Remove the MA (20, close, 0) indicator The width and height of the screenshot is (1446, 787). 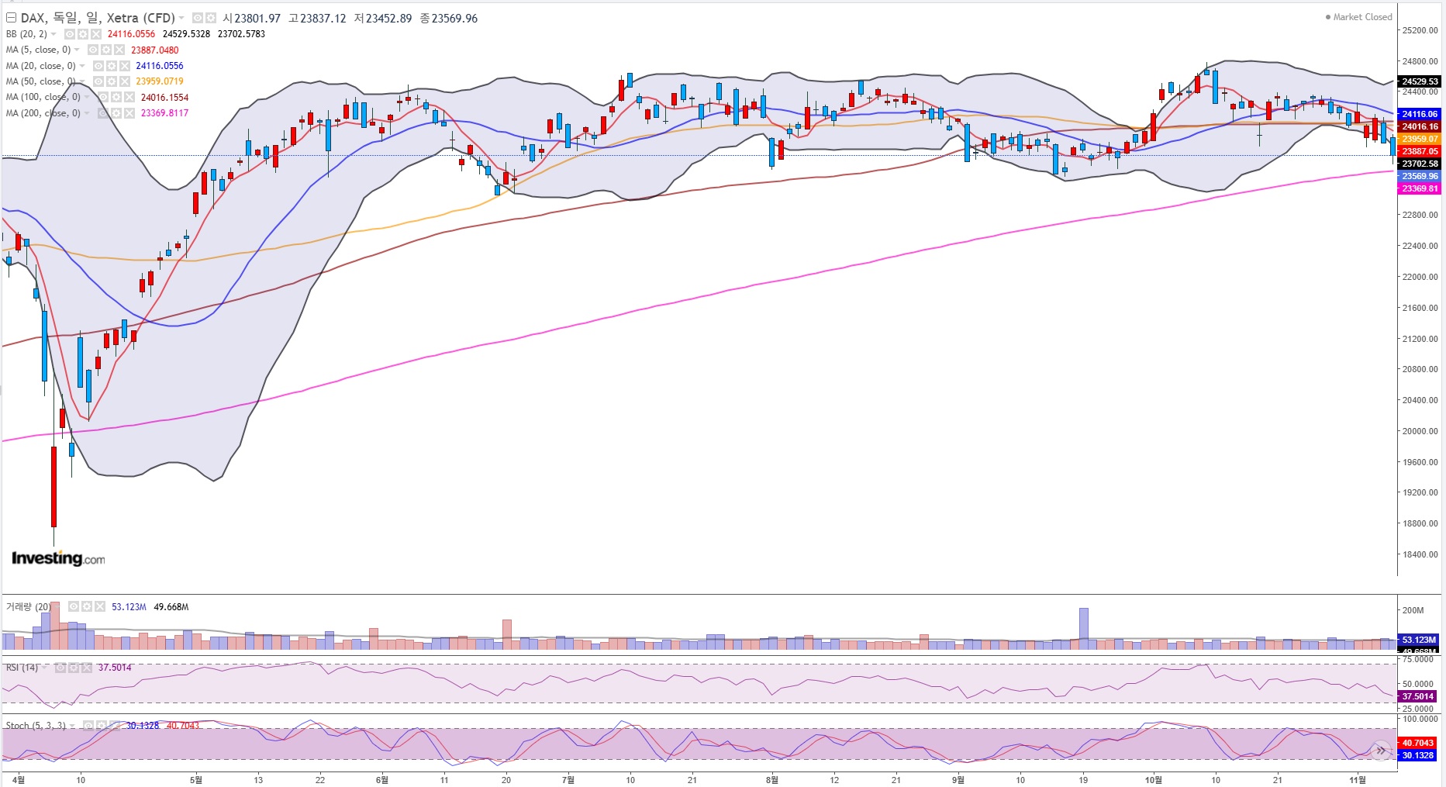[x=124, y=66]
